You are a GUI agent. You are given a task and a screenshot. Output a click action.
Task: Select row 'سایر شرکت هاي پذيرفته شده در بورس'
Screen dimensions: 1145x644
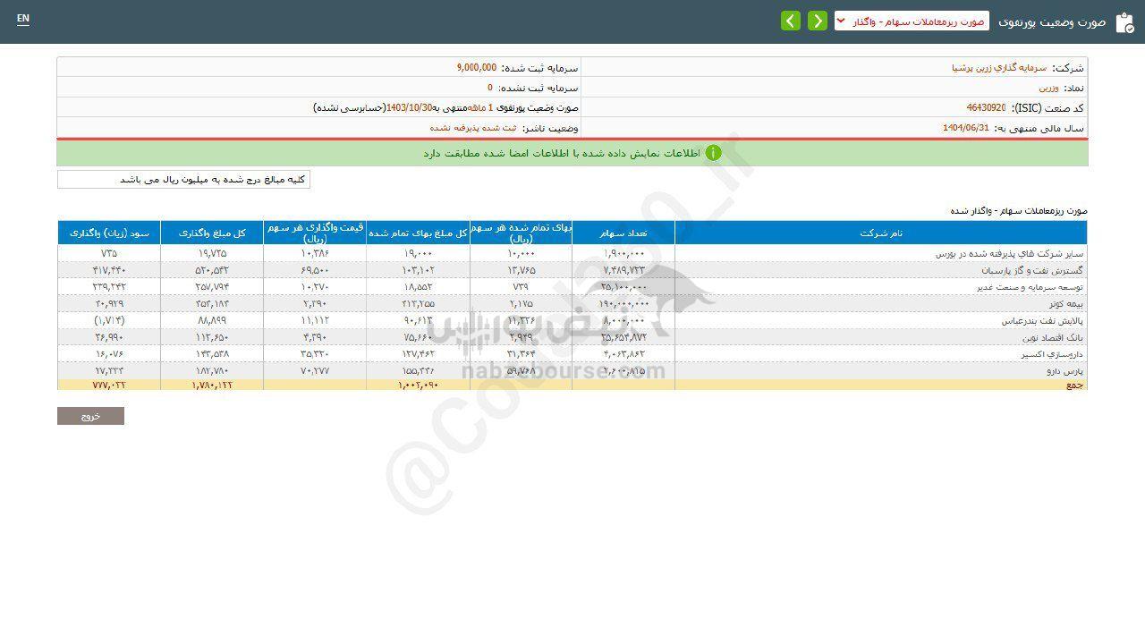tap(572, 253)
